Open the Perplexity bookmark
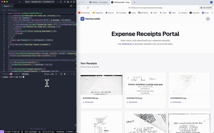The height and width of the screenshot is (133, 214). tap(194, 13)
